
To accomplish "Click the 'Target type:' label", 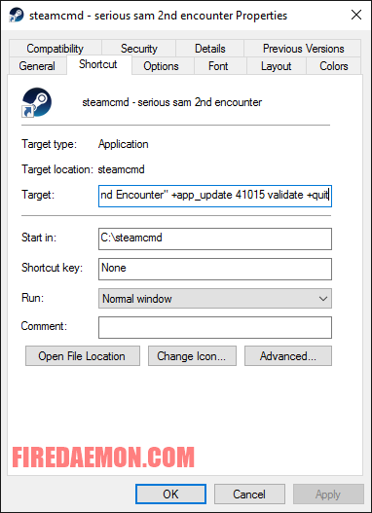I will (x=49, y=144).
